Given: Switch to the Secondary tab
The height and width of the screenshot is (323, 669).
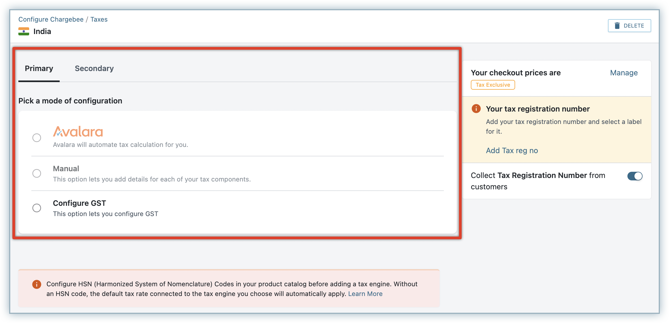Looking at the screenshot, I should coord(94,69).
